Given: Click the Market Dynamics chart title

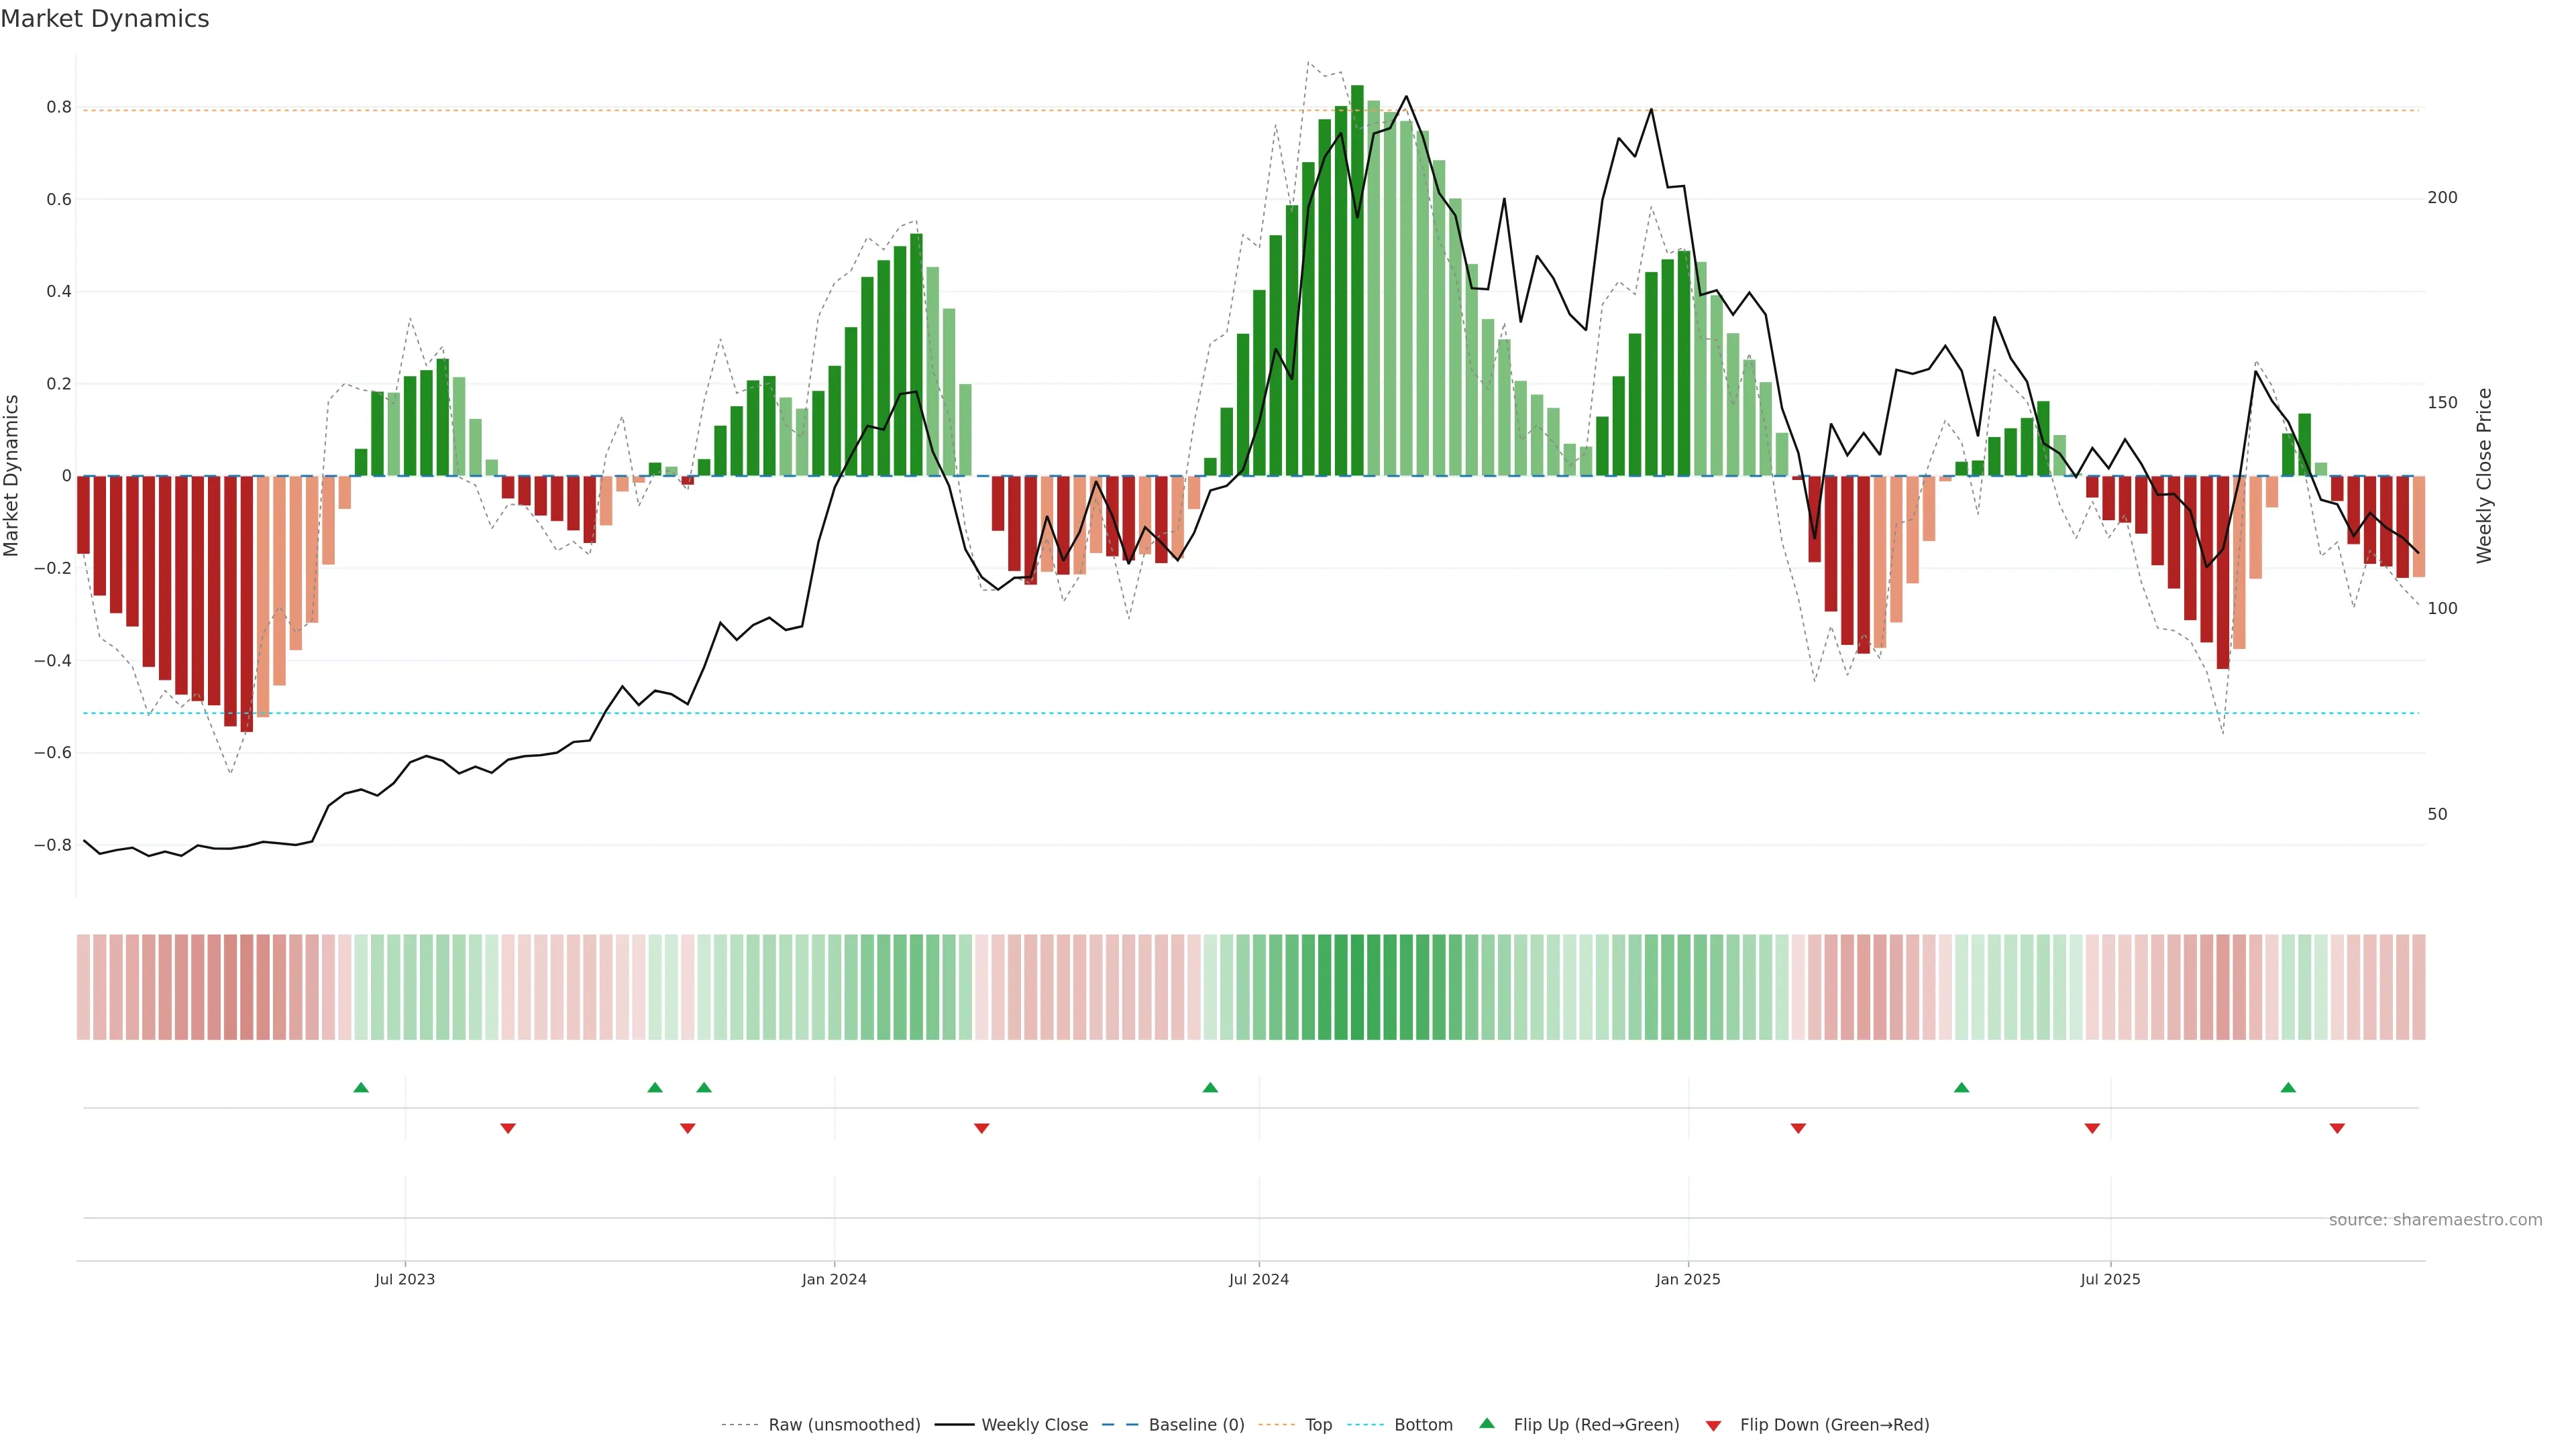Looking at the screenshot, I should 105,19.
